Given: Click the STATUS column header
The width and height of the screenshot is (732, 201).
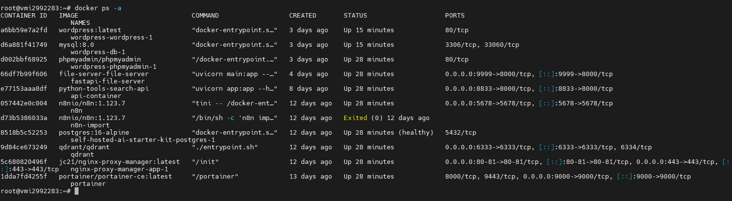Looking at the screenshot, I should [x=355, y=16].
